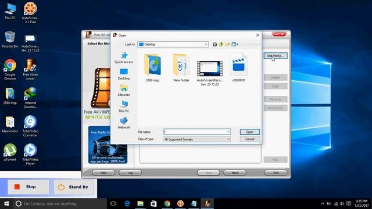Viewport: 372px width, 209px height.
Task: Open the View menu icon in dialog
Action: click(x=235, y=44)
